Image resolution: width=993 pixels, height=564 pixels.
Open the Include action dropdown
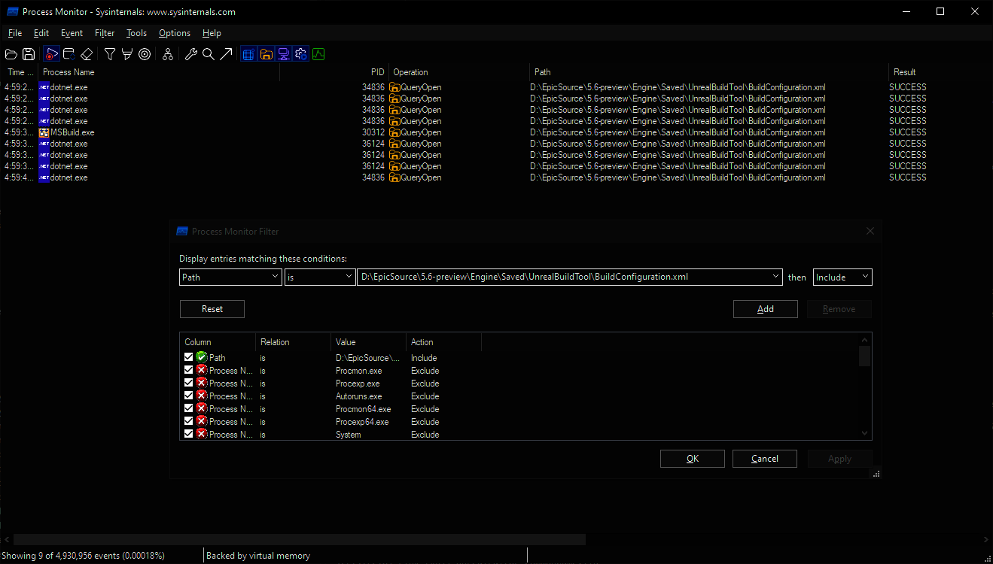click(x=842, y=277)
